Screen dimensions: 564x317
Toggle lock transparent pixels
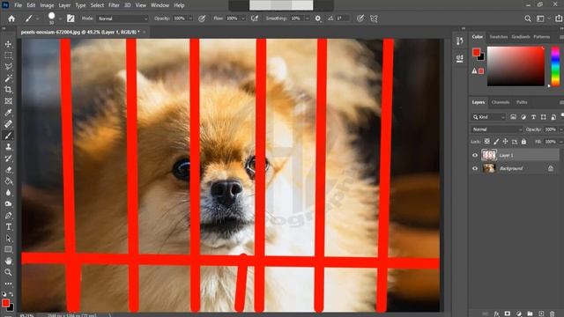pyautogui.click(x=486, y=142)
